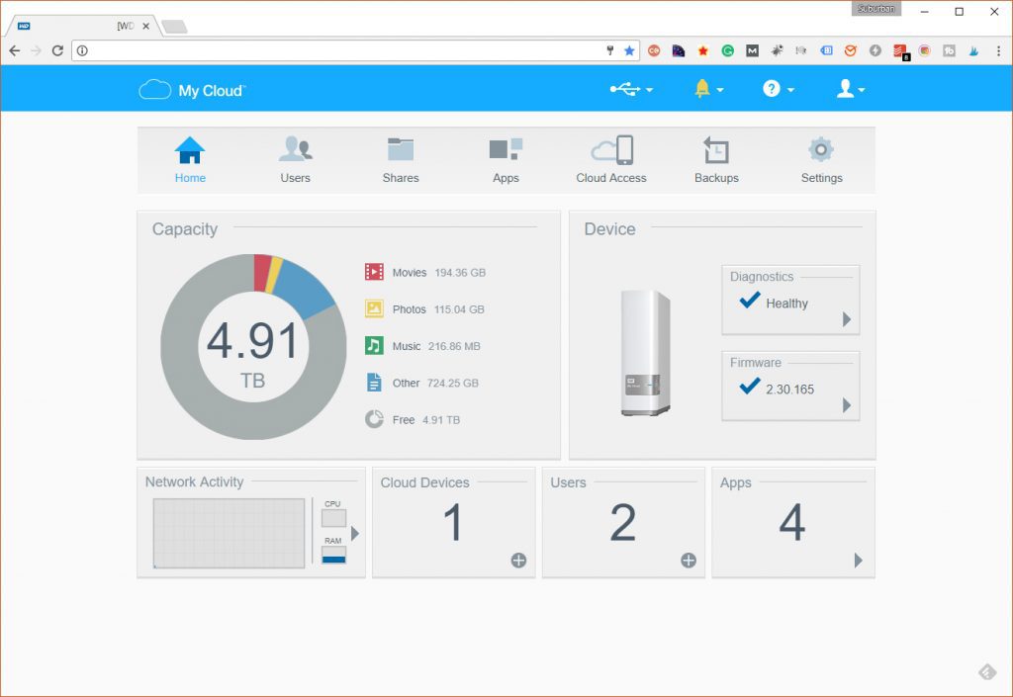Click the Photos capacity icon
Viewport: 1013px width, 697px height.
point(374,308)
